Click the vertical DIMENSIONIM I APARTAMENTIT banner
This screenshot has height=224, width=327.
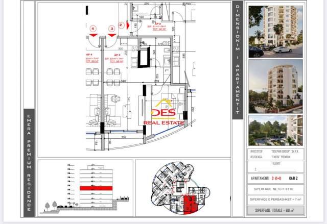point(238,60)
